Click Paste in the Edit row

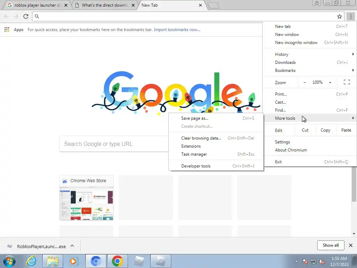346,130
